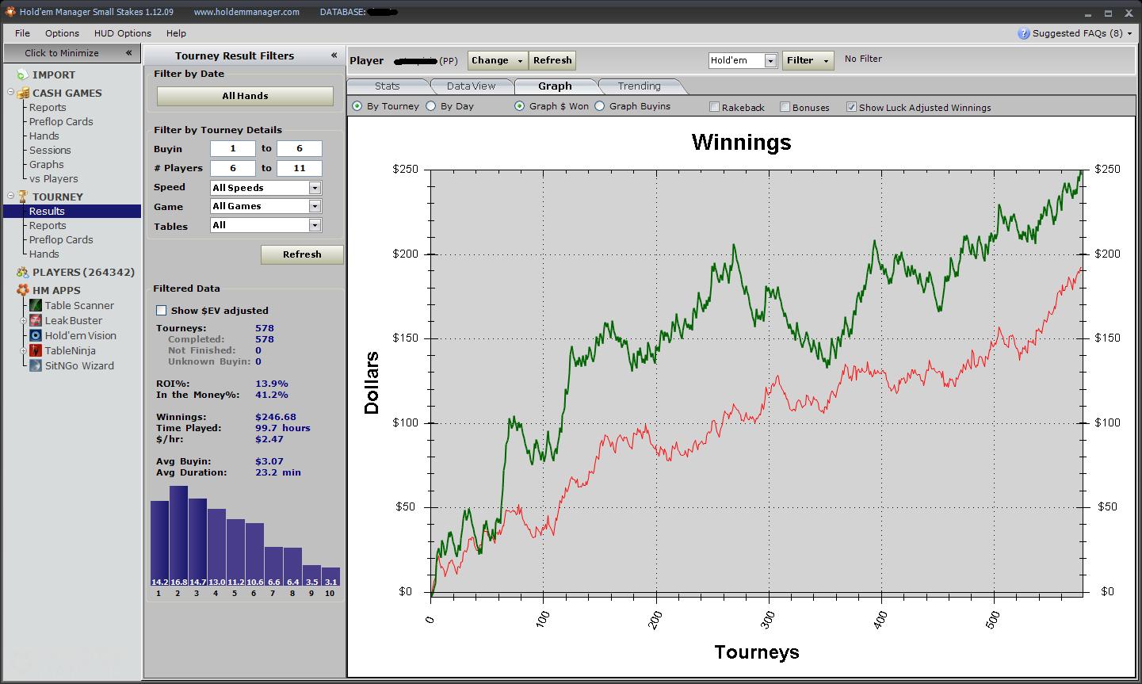Collapse the Tourney tree node
The height and width of the screenshot is (684, 1142).
coord(11,197)
